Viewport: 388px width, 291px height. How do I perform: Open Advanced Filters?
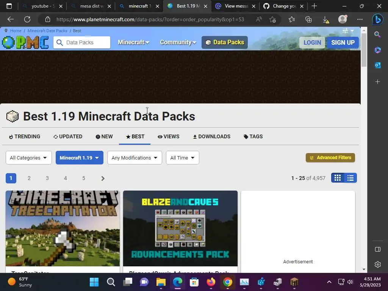click(330, 158)
